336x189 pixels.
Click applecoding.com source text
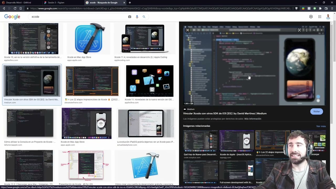pos(122,60)
